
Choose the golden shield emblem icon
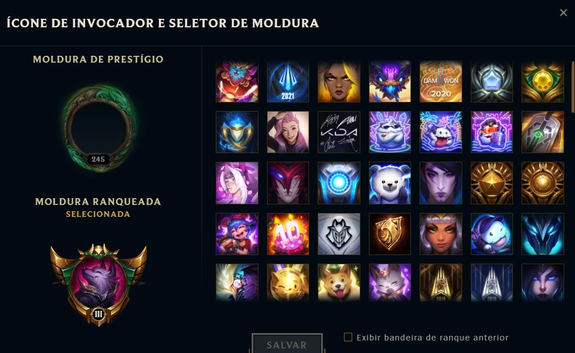[x=390, y=234]
